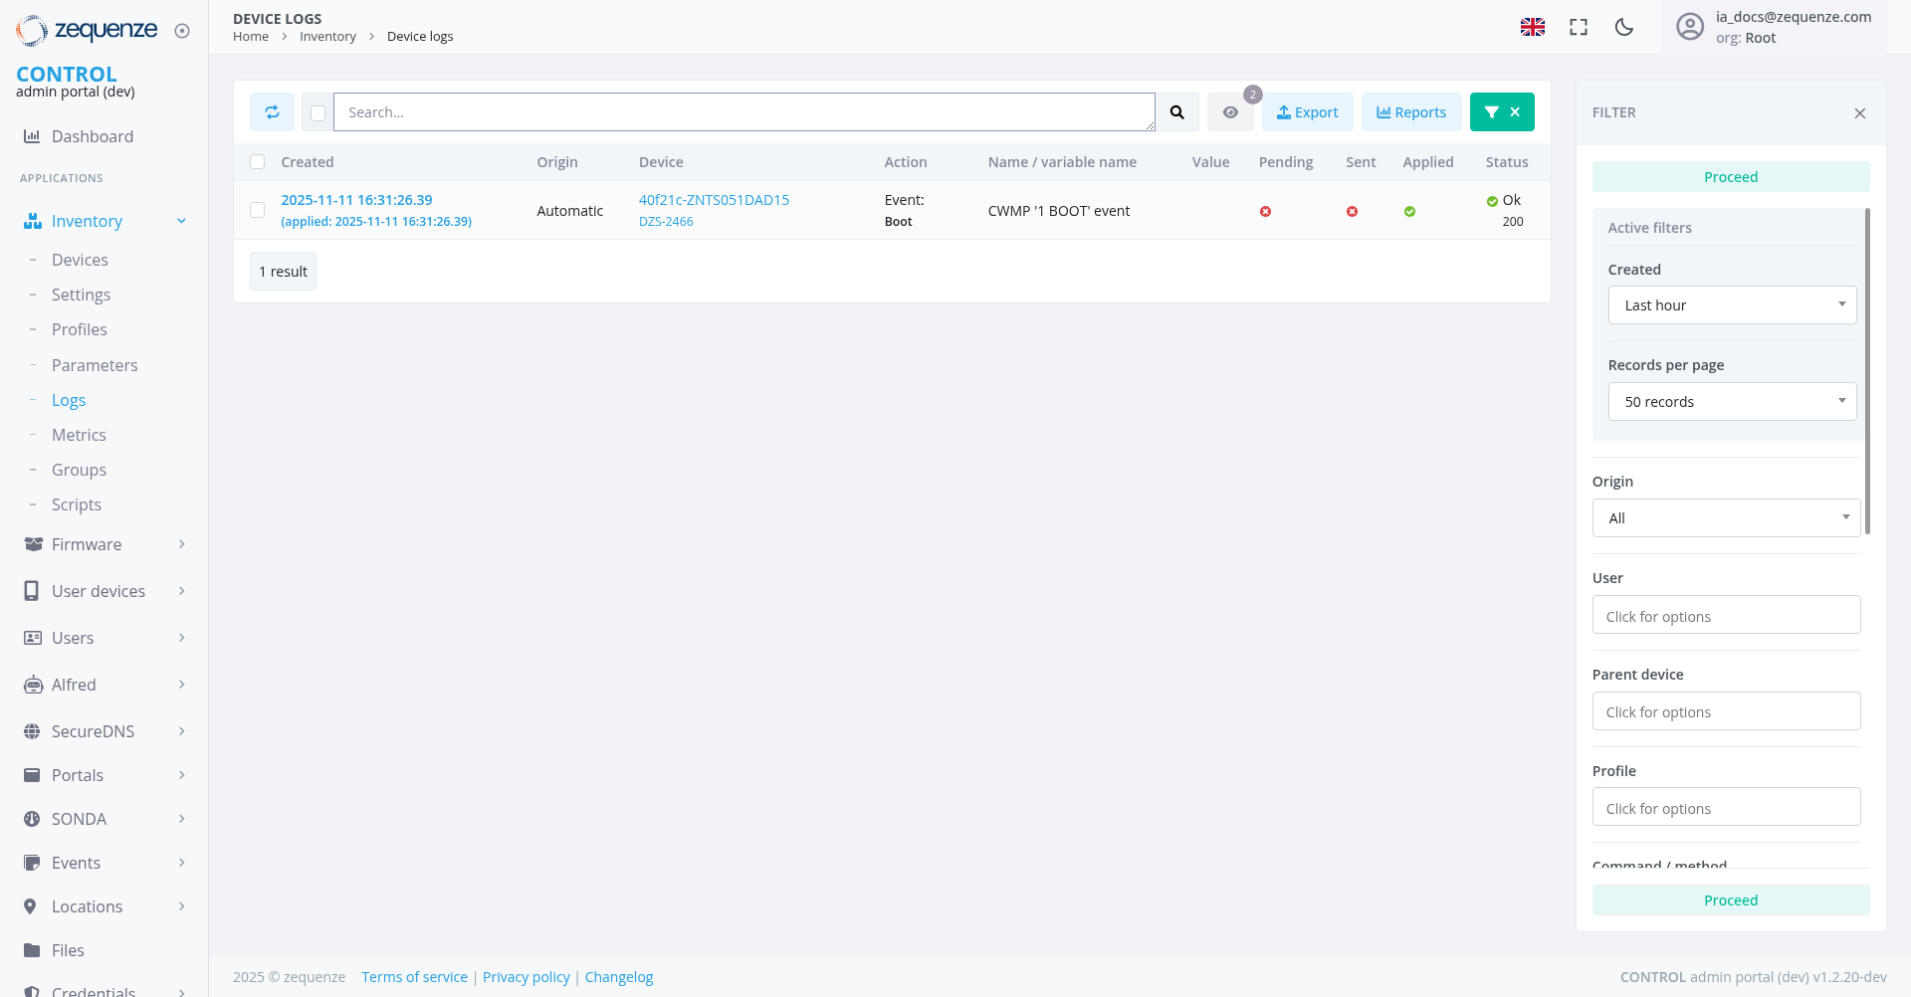Open Settings submenu item
Image resolution: width=1911 pixels, height=997 pixels.
point(81,295)
